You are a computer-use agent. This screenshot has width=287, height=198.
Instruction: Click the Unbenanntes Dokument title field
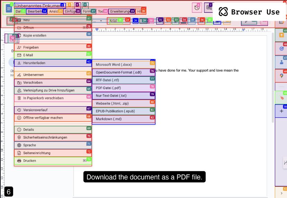click(x=40, y=6)
